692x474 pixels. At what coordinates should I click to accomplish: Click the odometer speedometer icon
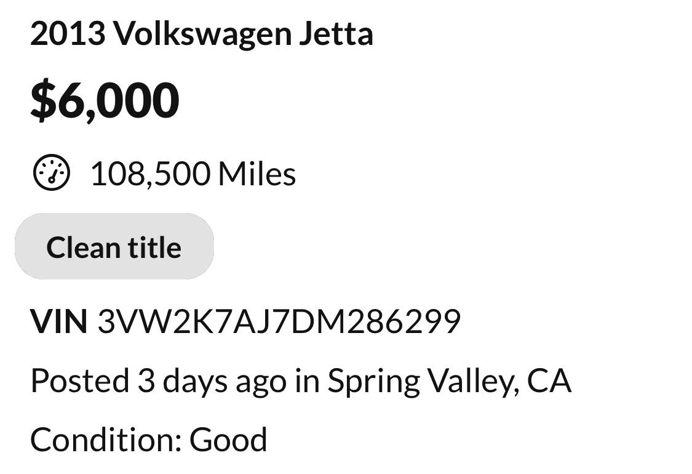click(x=52, y=173)
